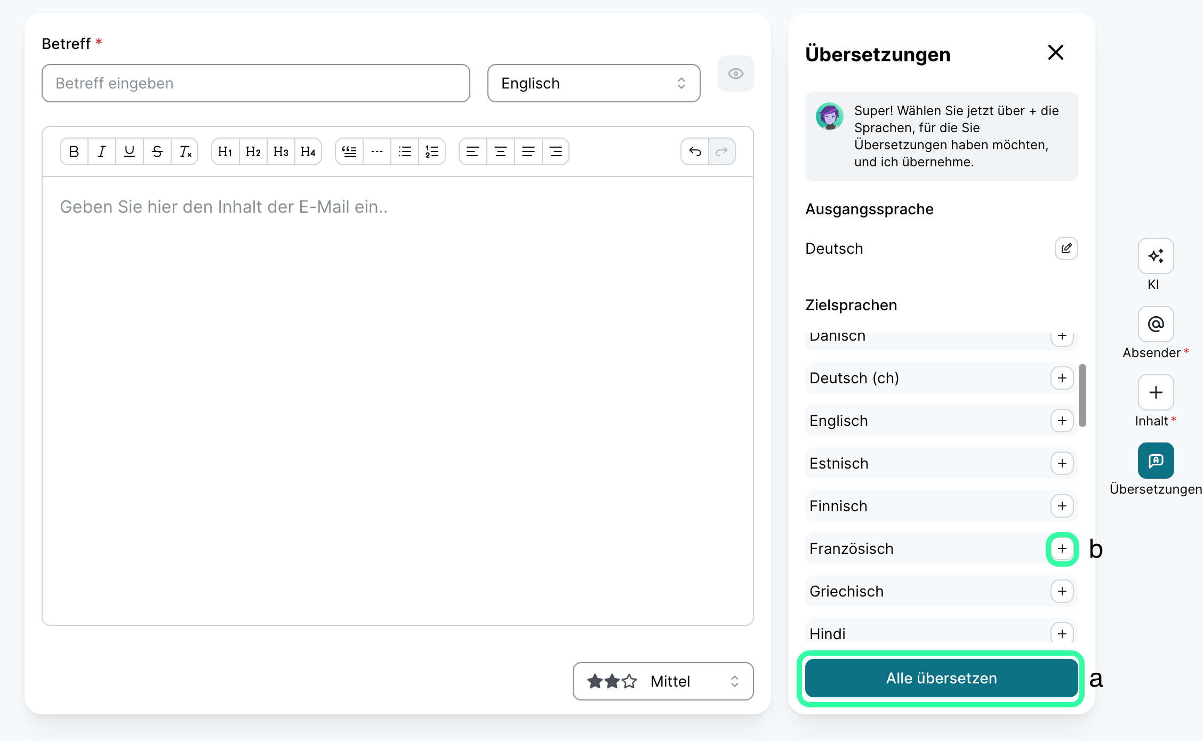
Task: Insert a numbered list
Action: (432, 151)
